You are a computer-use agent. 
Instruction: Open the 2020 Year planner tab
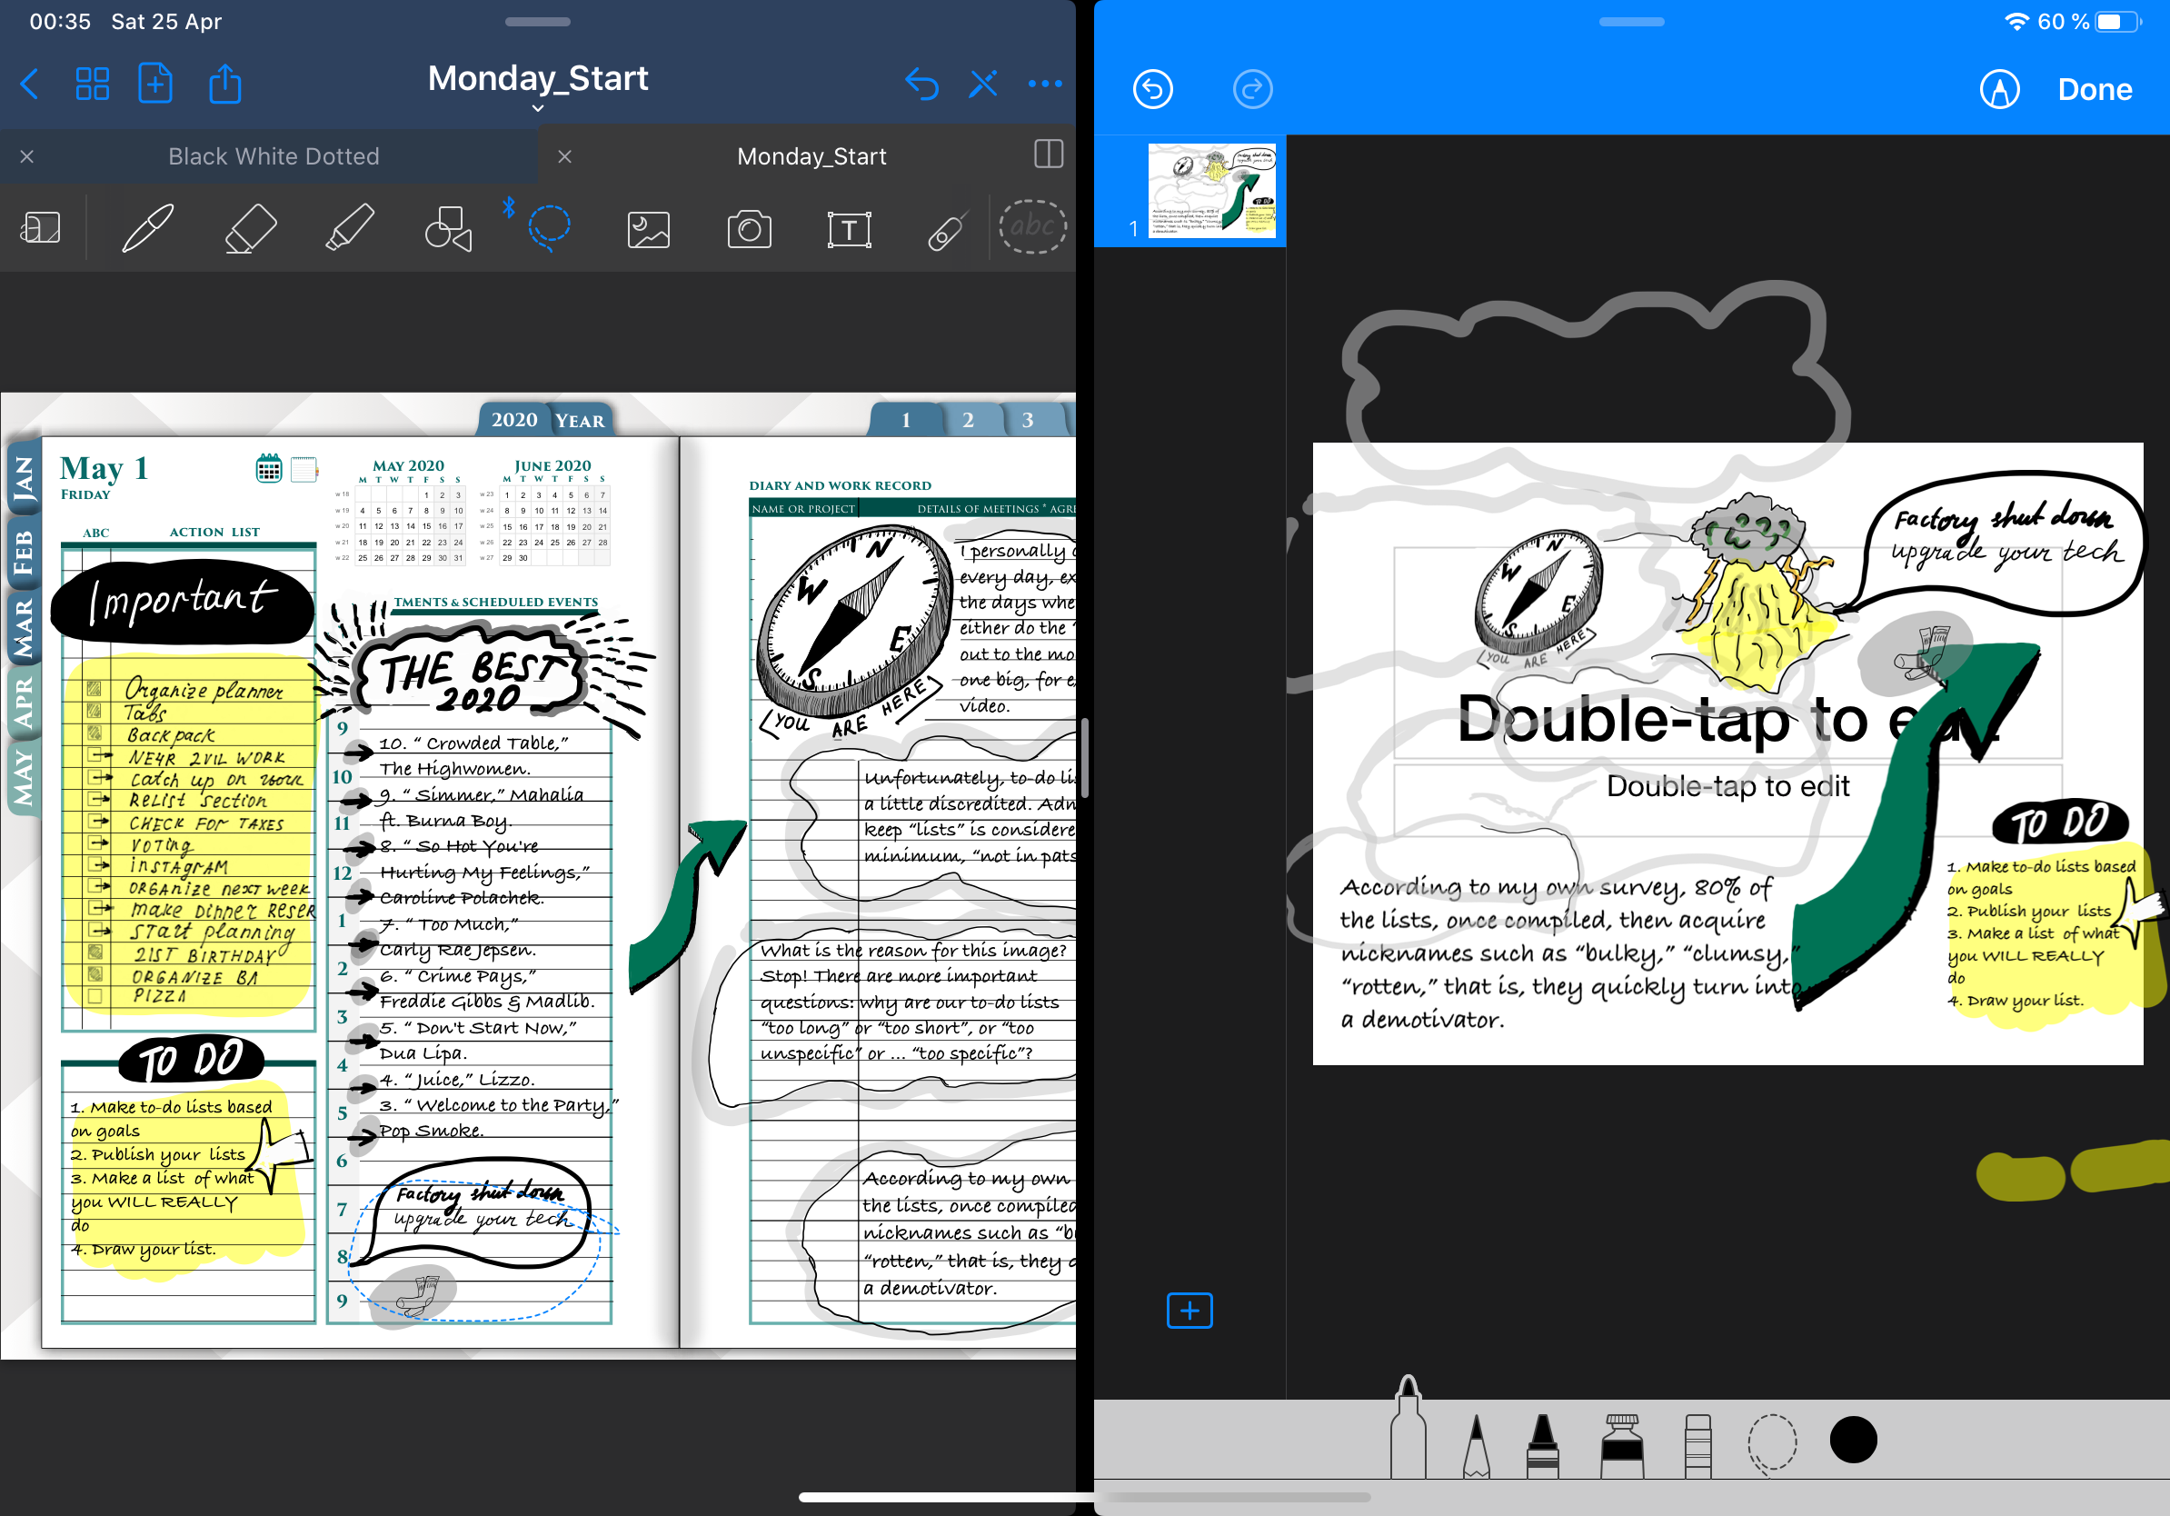(x=547, y=420)
